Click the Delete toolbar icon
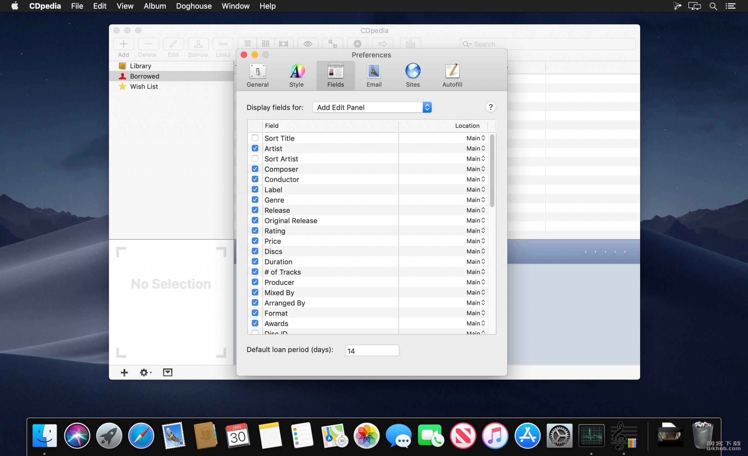Viewport: 748px width, 456px height. pyautogui.click(x=148, y=44)
